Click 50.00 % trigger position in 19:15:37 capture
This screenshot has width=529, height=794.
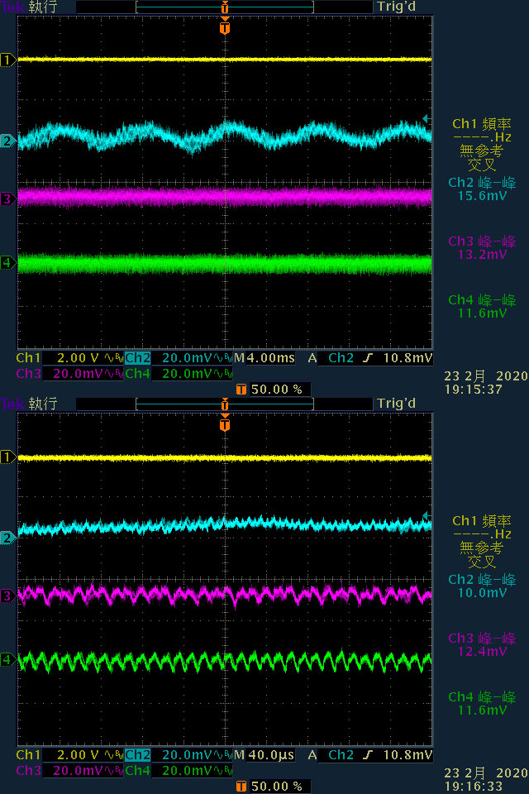tap(276, 390)
